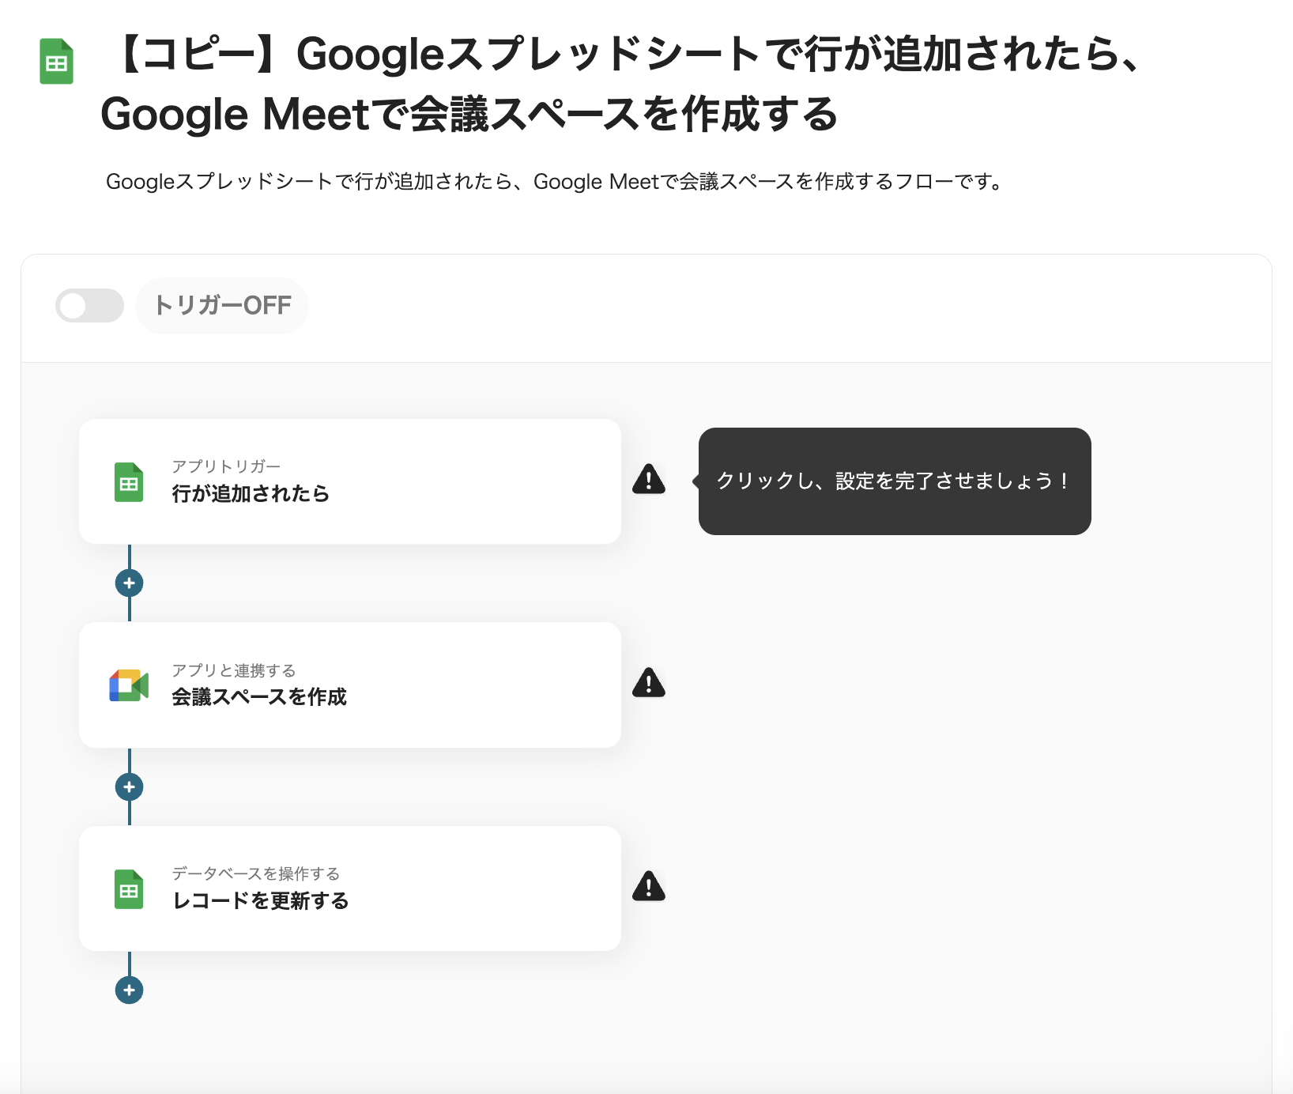This screenshot has width=1293, height=1094.
Task: Click the データベースを操作する label on the last step
Action: [256, 873]
